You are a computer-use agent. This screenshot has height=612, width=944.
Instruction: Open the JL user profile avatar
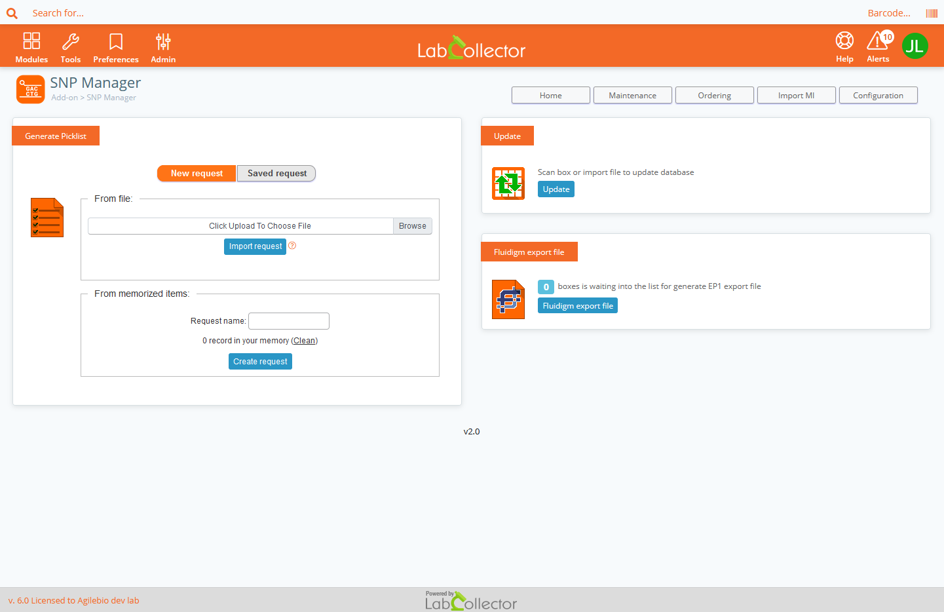(x=915, y=46)
